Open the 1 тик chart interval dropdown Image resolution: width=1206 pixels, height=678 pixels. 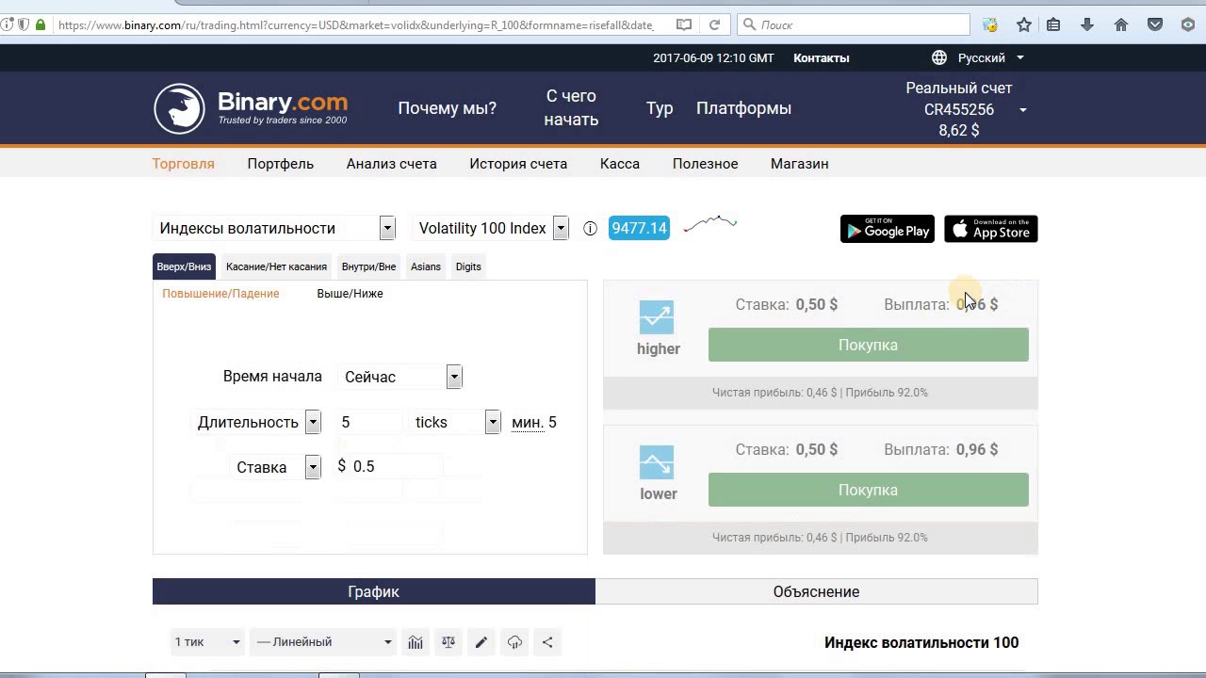point(207,642)
